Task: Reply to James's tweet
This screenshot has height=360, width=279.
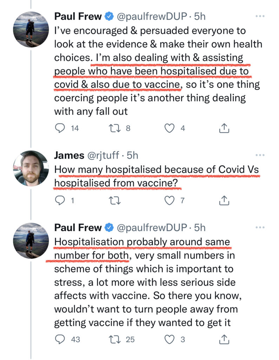Action: click(60, 200)
